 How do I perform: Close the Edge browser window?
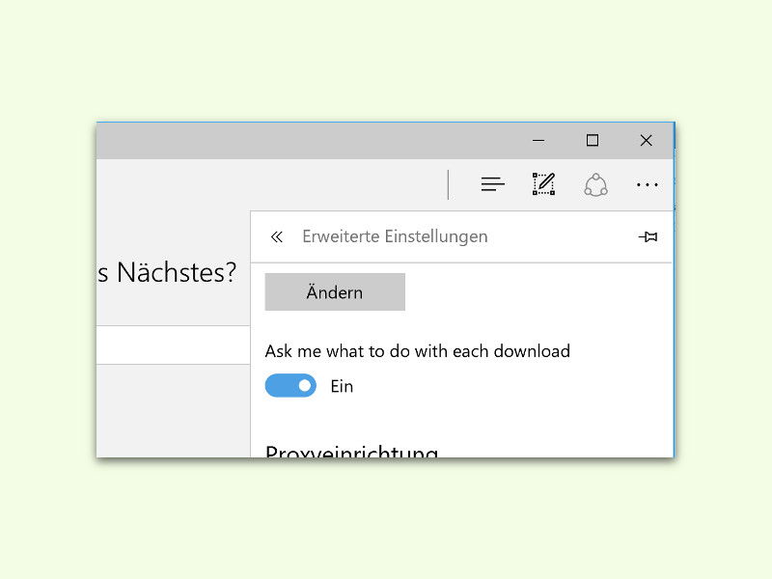[646, 141]
